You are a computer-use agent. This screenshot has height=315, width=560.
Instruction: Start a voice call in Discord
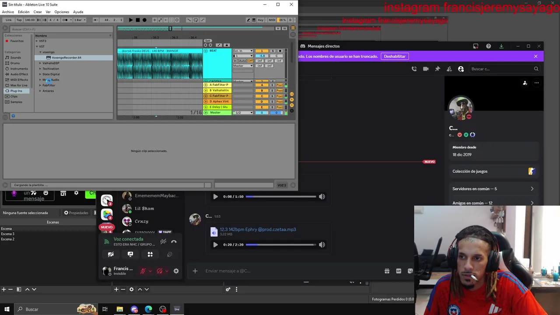click(x=414, y=69)
